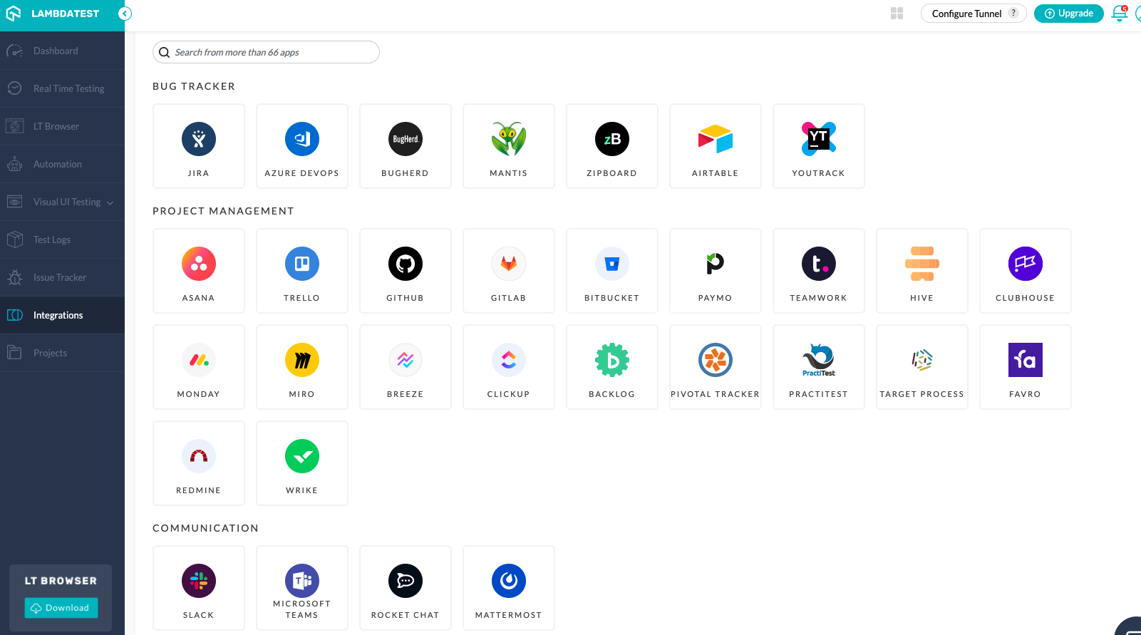The width and height of the screenshot is (1141, 635).
Task: Click the Configure Tunnel help question mark
Action: (1013, 13)
